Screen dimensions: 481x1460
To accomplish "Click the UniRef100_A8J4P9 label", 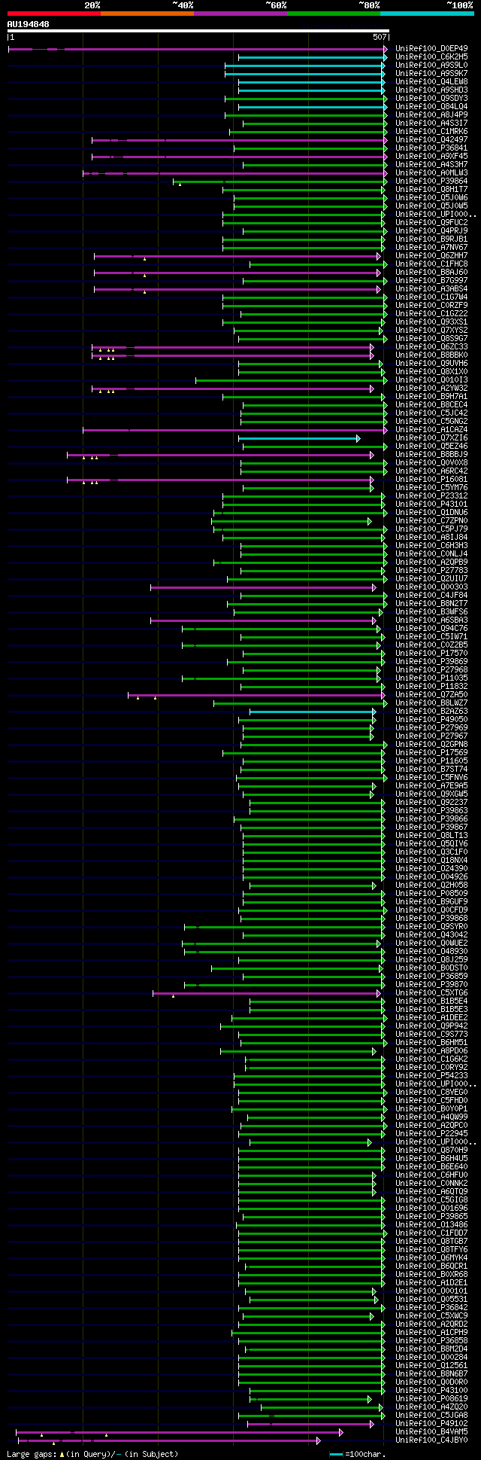I will coord(431,114).
